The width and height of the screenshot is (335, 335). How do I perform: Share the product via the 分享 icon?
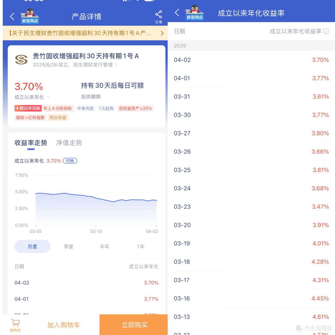click(x=159, y=17)
